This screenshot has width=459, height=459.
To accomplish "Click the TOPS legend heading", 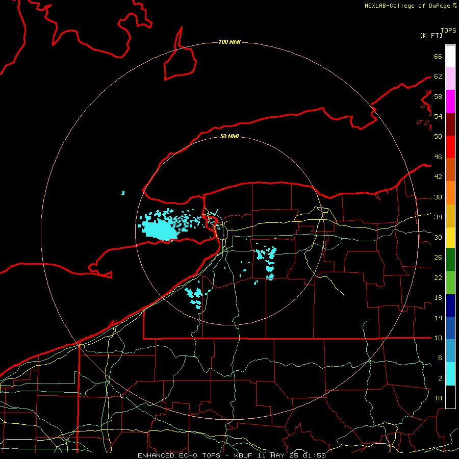I will 448,31.
